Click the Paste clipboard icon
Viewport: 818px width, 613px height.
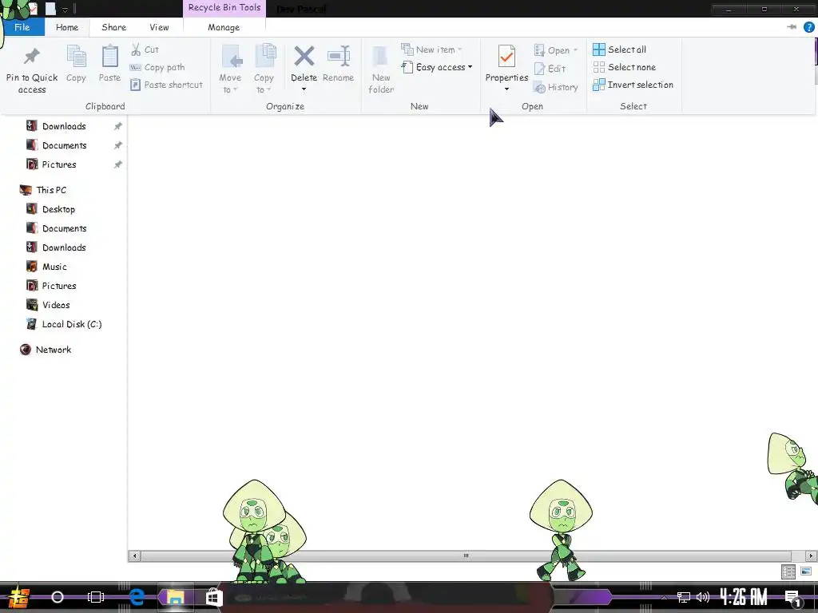(109, 64)
